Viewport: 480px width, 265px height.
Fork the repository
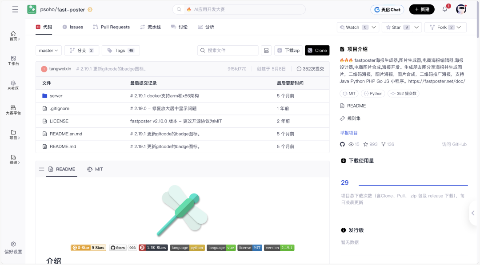click(x=441, y=27)
